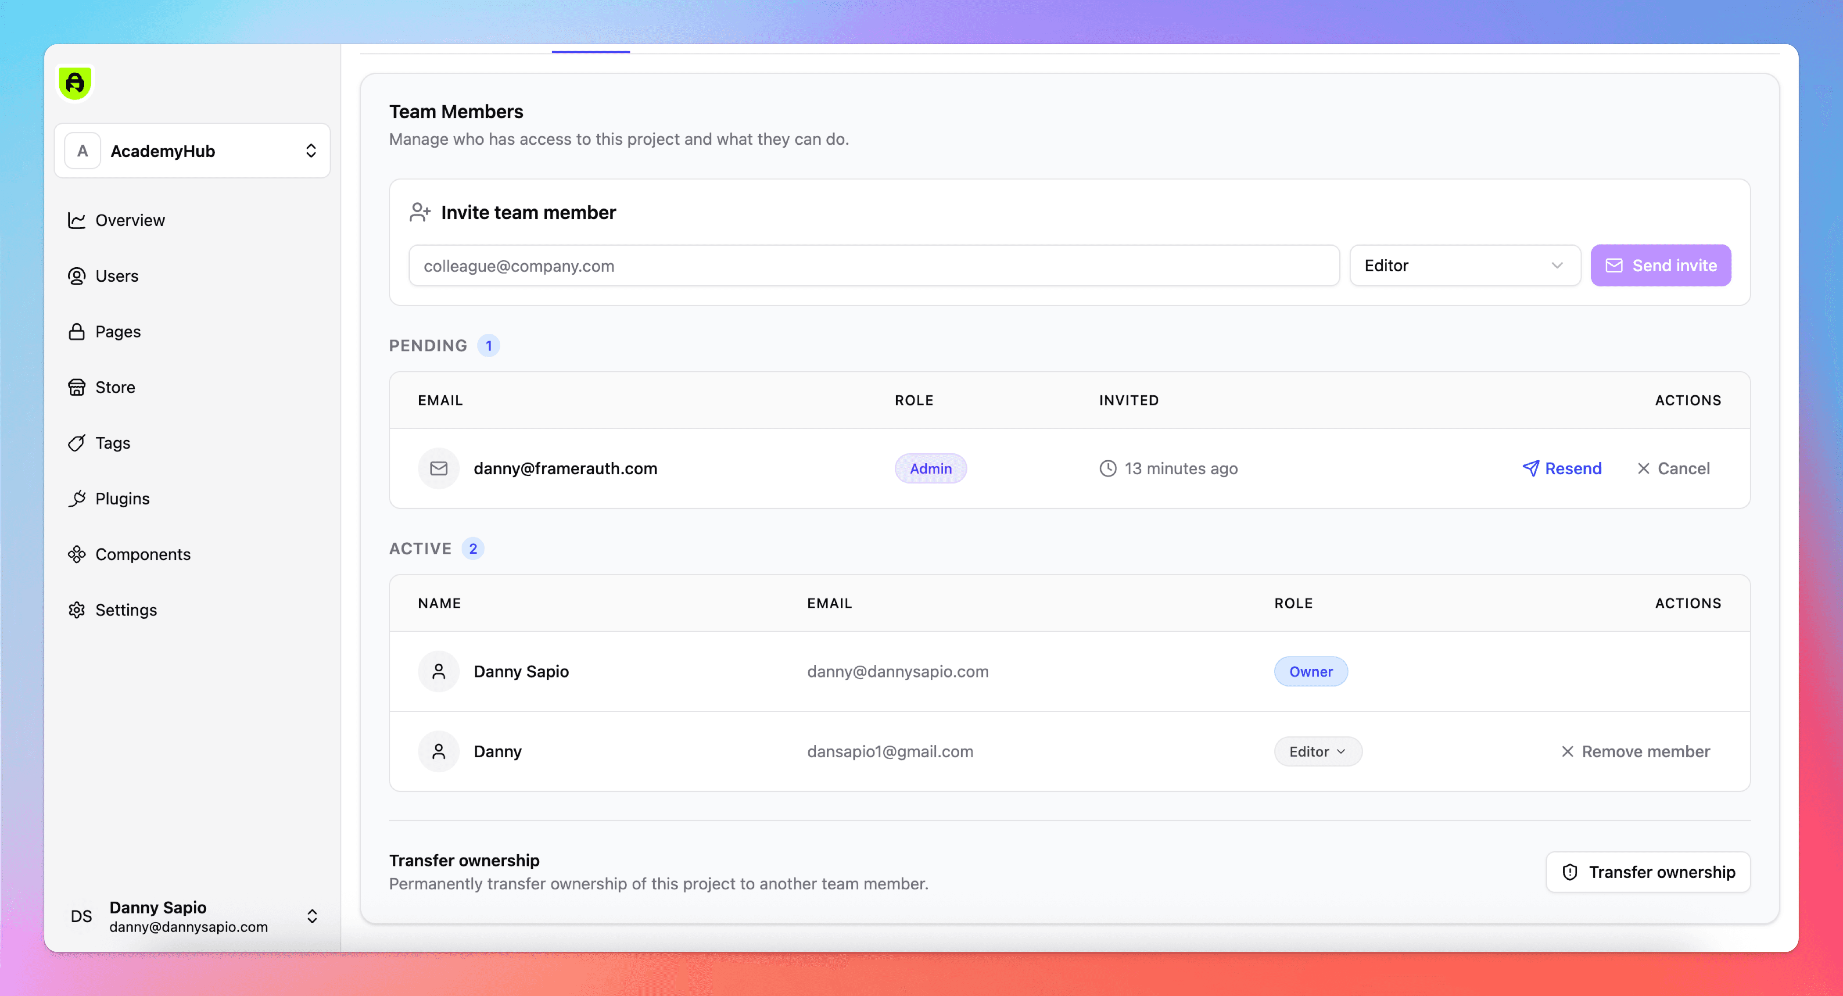Remove member Danny from the team
1843x996 pixels.
pyautogui.click(x=1635, y=751)
